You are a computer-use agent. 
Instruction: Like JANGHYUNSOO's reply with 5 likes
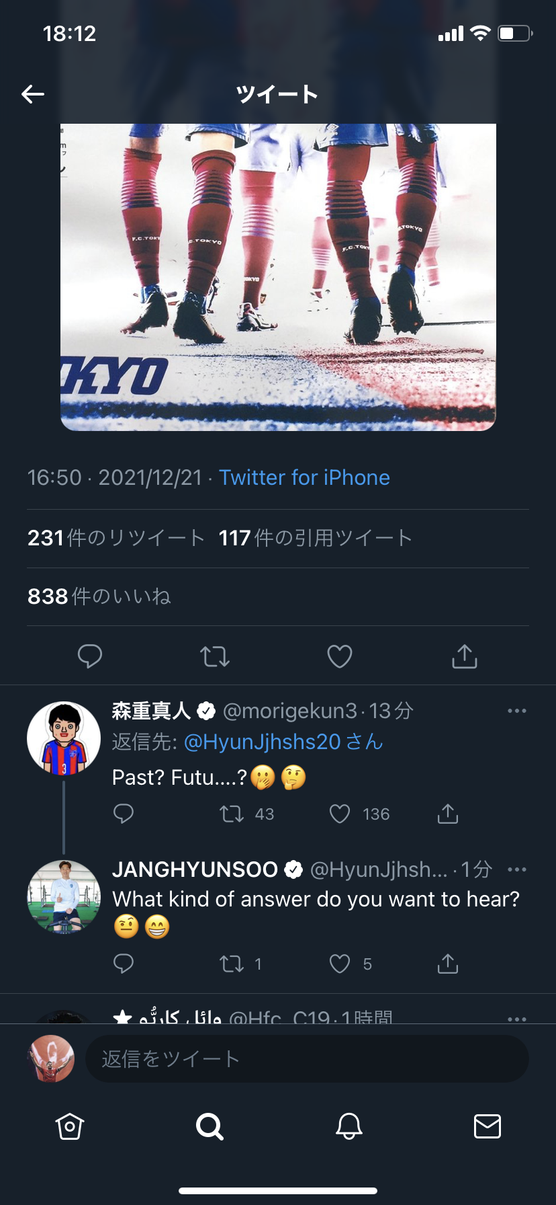click(x=340, y=964)
